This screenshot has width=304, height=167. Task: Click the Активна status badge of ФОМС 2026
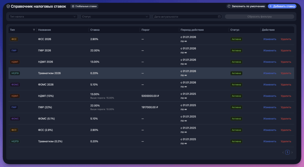tap(236, 85)
